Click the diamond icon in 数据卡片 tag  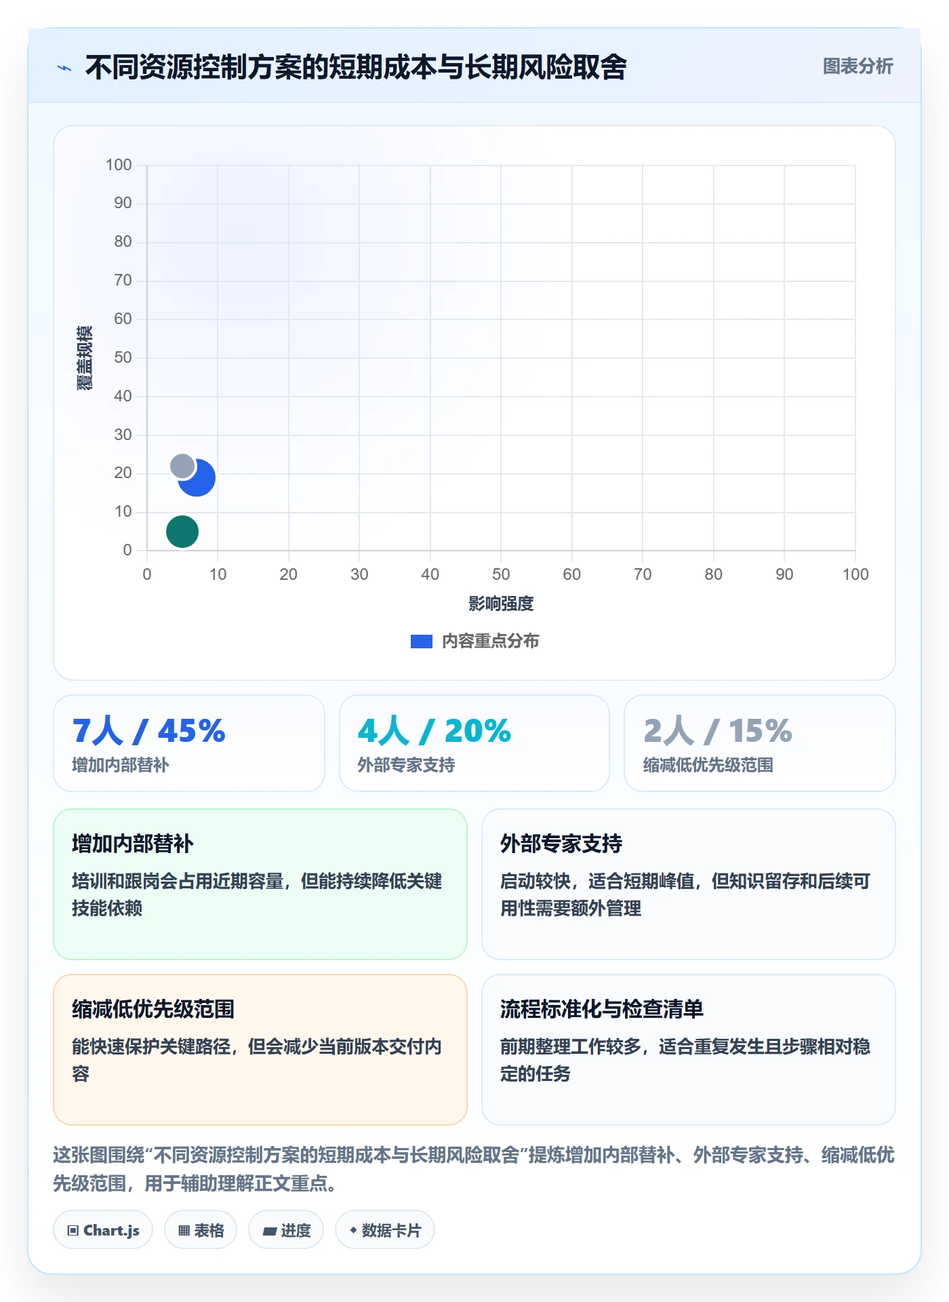(353, 1230)
